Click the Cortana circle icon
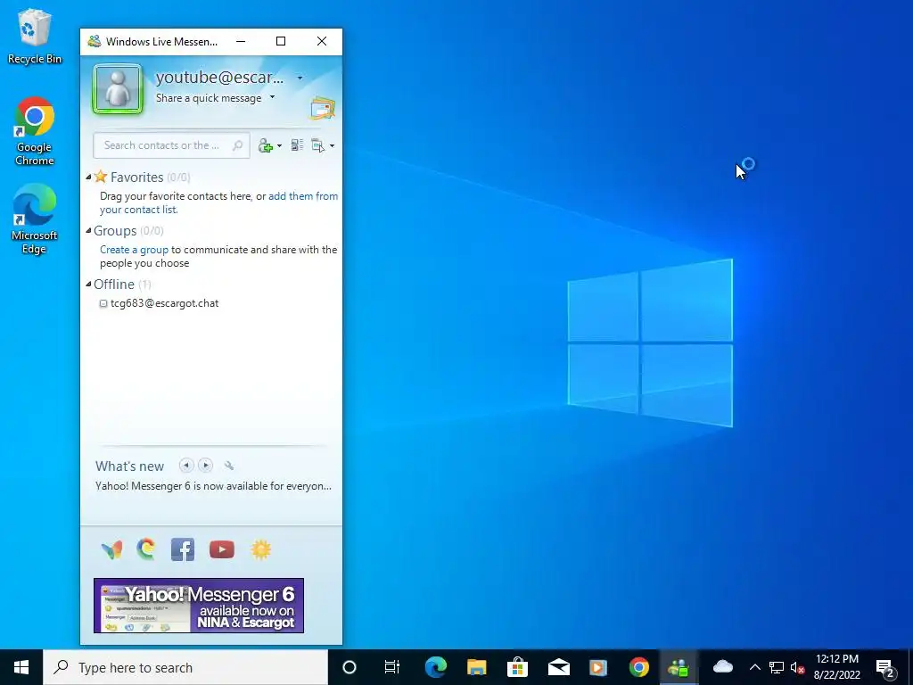 coord(350,667)
